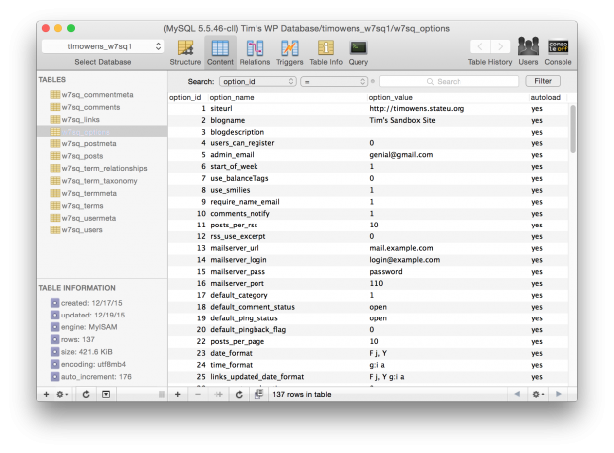Viewport: 614px width, 453px height.
Task: Click the engine MyISAM info icon
Action: [x=54, y=327]
